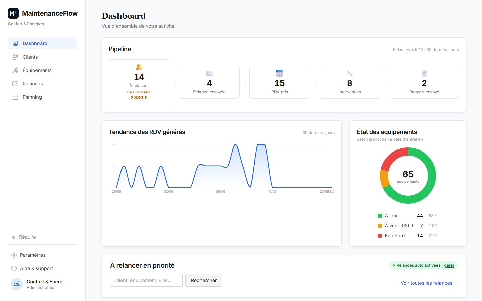482x301 pixels.
Task: Open Clients via its people icon
Action: [x=15, y=57]
